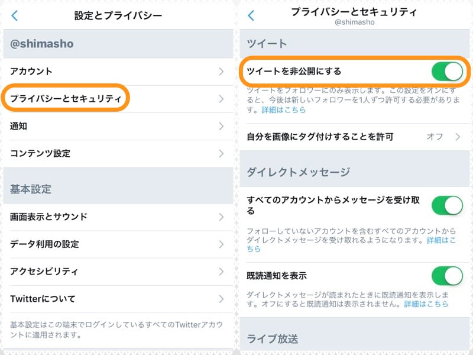Select the @shimasho name under プライバシーとセキュリティ title
Image resolution: width=473 pixels, height=355 pixels.
pyautogui.click(x=355, y=21)
